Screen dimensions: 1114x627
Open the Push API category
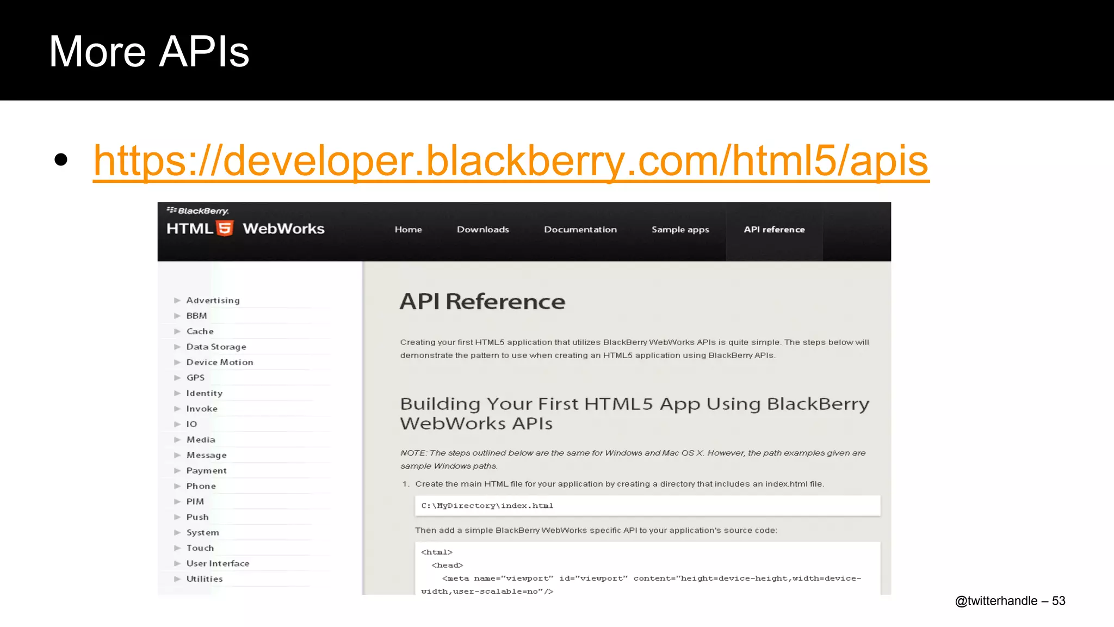tap(197, 517)
